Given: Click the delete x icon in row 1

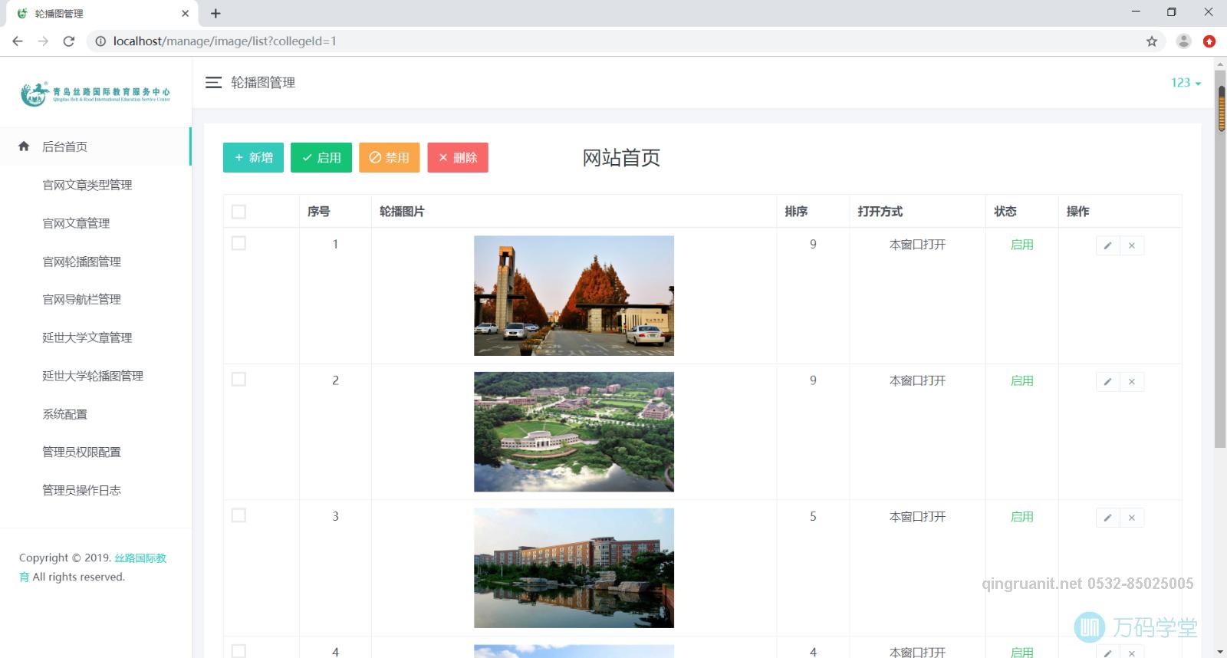Looking at the screenshot, I should click(x=1132, y=246).
